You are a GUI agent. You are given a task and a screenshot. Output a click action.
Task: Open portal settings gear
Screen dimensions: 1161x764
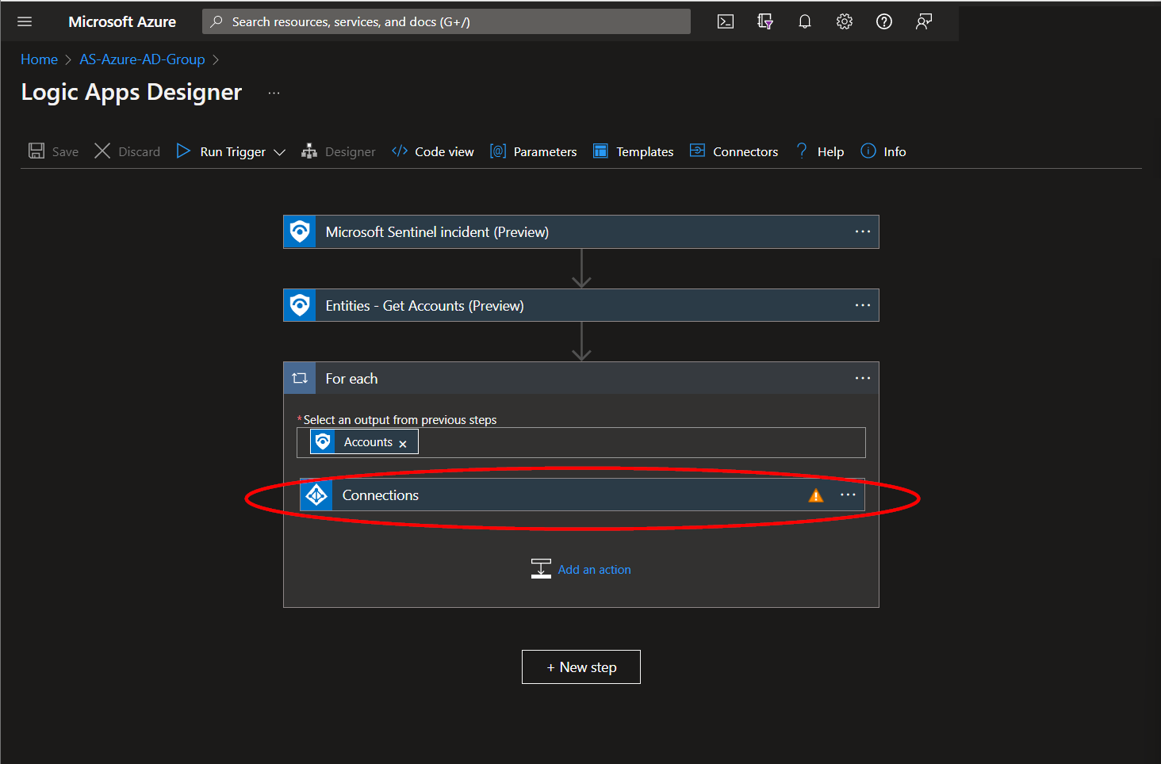845,21
